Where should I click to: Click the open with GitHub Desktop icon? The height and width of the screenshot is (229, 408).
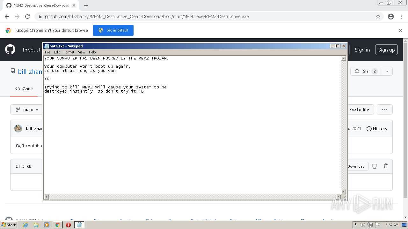375,166
